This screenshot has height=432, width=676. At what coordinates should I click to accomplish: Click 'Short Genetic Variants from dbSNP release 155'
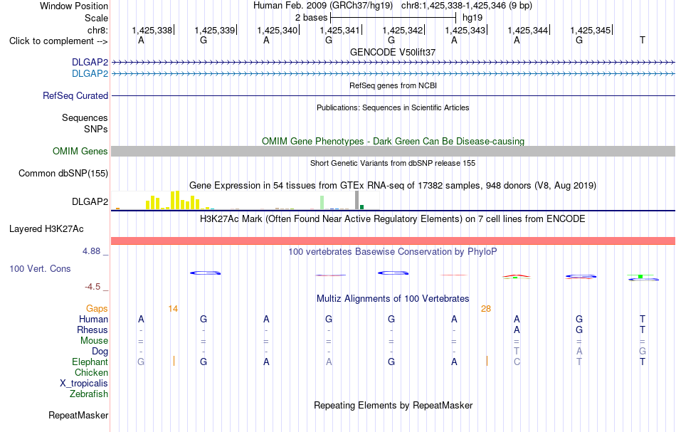[393, 163]
